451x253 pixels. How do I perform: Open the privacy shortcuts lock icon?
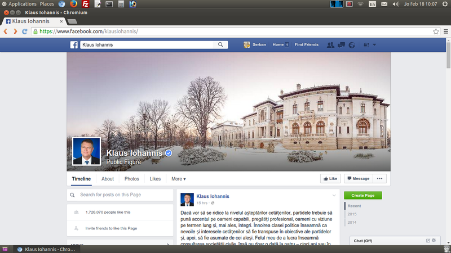click(x=366, y=45)
